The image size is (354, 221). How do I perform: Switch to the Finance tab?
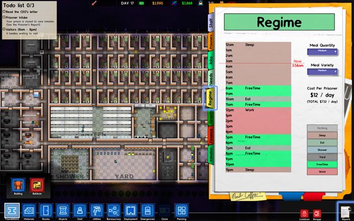(x=211, y=135)
